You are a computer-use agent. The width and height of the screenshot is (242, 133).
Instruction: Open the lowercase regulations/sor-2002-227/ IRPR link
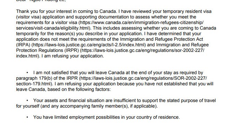pyautogui.click(x=143, y=50)
